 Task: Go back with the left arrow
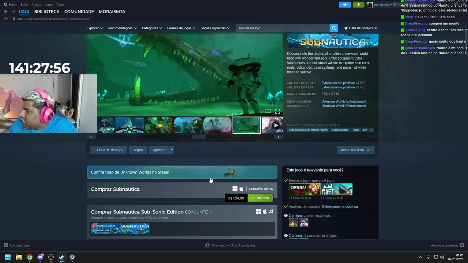[x=5, y=12]
